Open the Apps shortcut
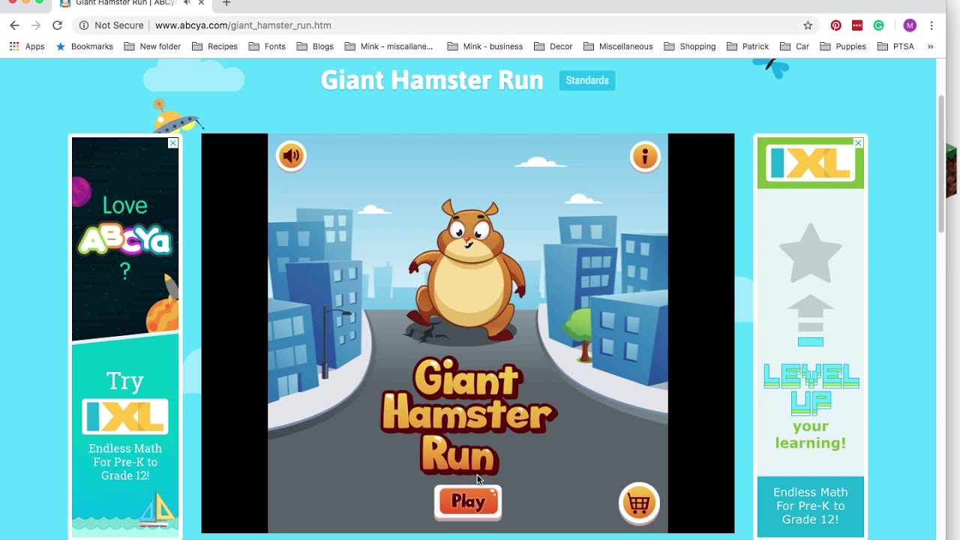This screenshot has width=960, height=540. click(27, 46)
